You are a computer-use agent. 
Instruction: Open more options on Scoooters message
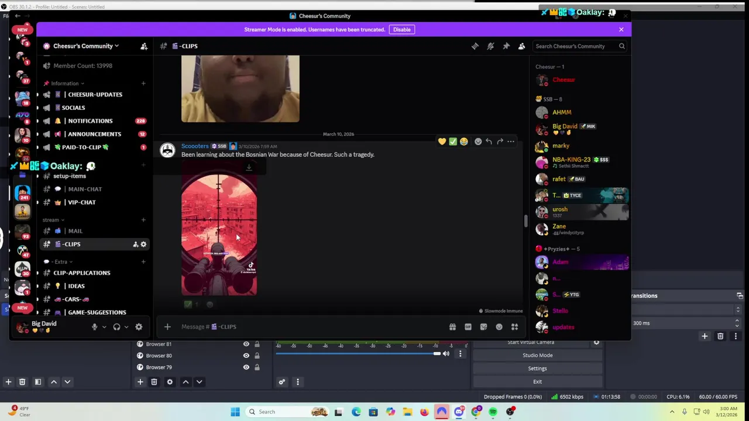click(x=511, y=142)
